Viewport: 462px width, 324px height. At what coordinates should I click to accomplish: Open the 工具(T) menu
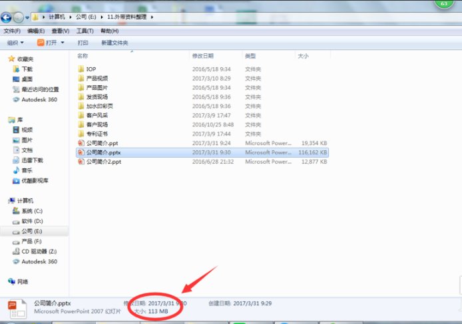(x=85, y=31)
